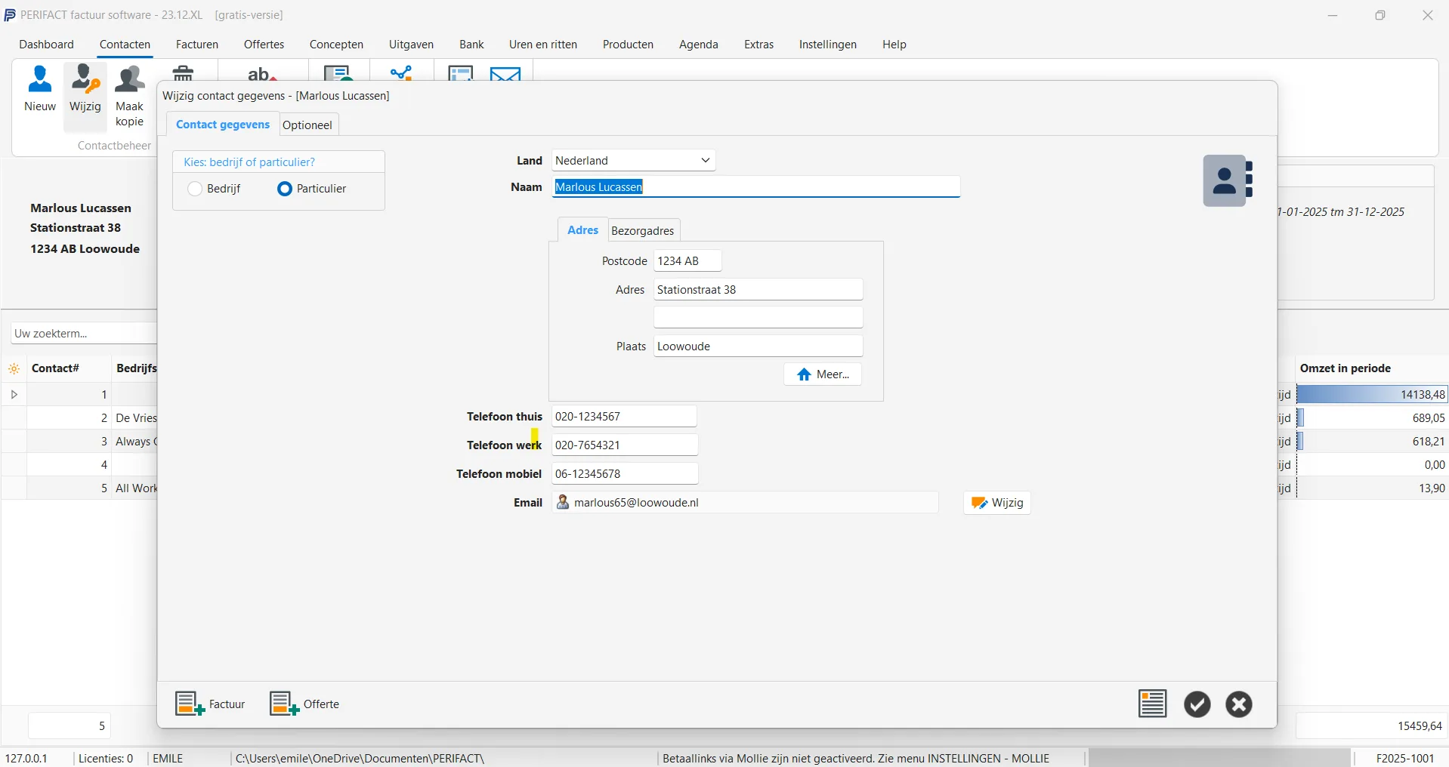Click the Plaats field showing Loowoude

pos(758,346)
